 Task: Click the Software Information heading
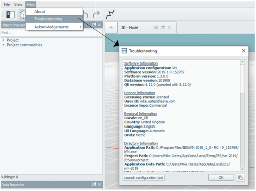click(141, 63)
